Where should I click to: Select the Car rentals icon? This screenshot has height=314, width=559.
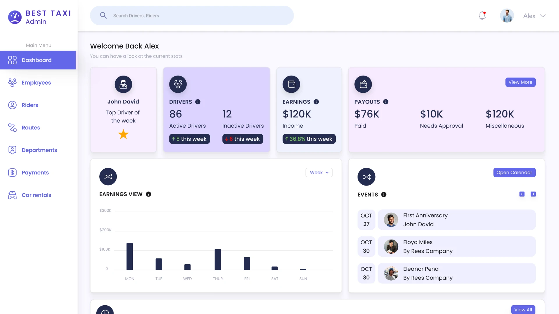tap(12, 195)
